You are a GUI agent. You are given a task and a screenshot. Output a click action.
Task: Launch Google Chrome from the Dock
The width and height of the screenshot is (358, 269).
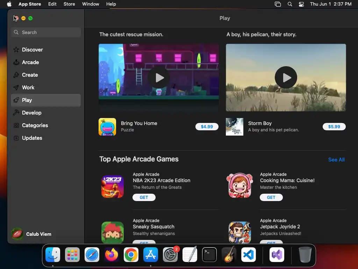tap(131, 255)
